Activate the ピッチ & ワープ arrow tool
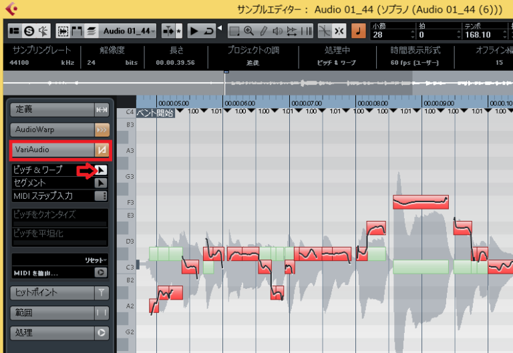Screen dimensions: 513x353 (101, 170)
